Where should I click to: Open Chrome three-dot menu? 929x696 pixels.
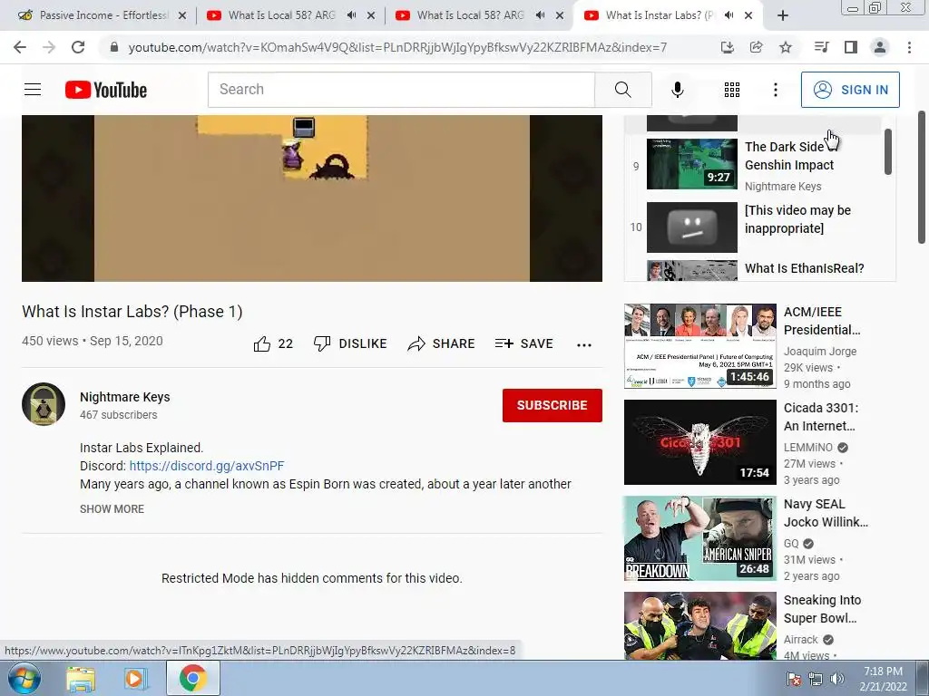point(909,47)
